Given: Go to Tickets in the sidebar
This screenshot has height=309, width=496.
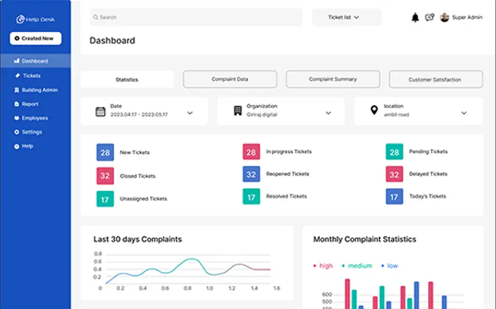Looking at the screenshot, I should tap(31, 76).
